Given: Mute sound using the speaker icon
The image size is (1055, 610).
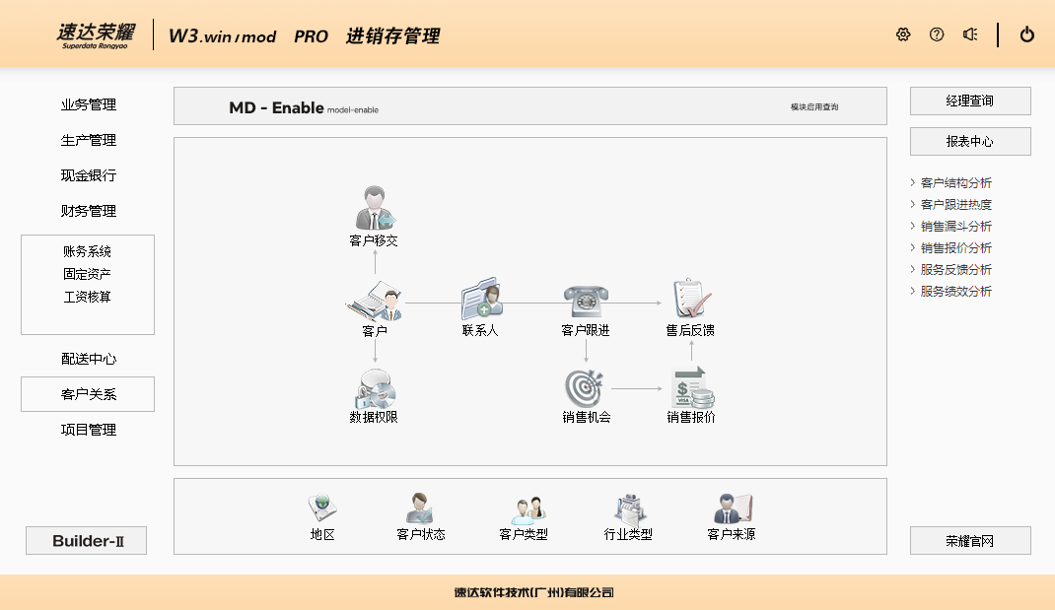Looking at the screenshot, I should 970,34.
